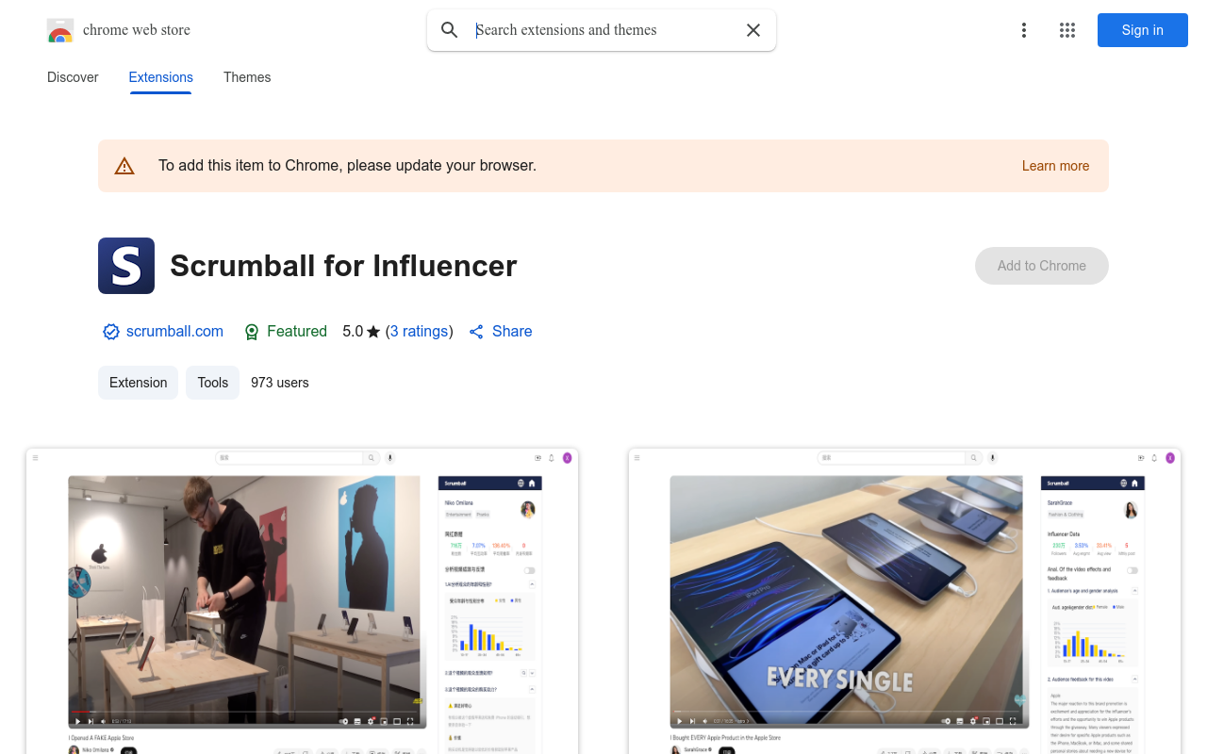Image resolution: width=1207 pixels, height=754 pixels.
Task: Click the Featured badge icon
Action: (x=252, y=332)
